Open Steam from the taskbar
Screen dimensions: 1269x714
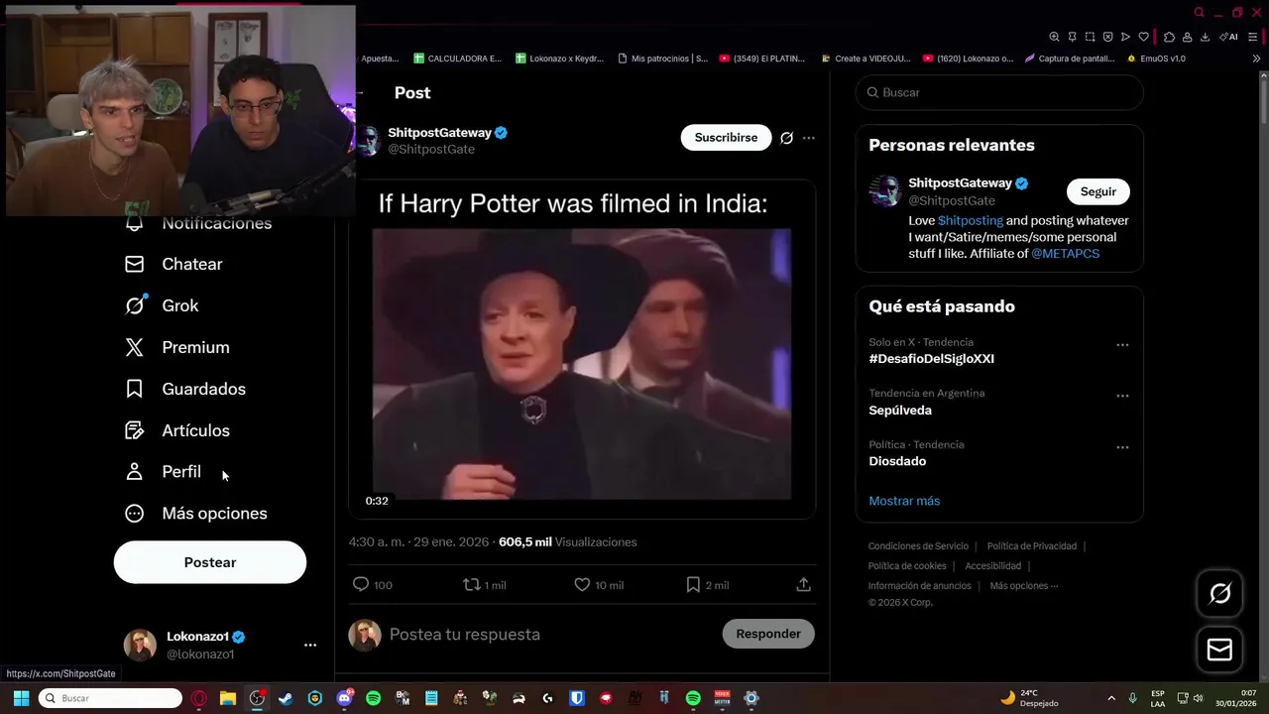pyautogui.click(x=286, y=698)
